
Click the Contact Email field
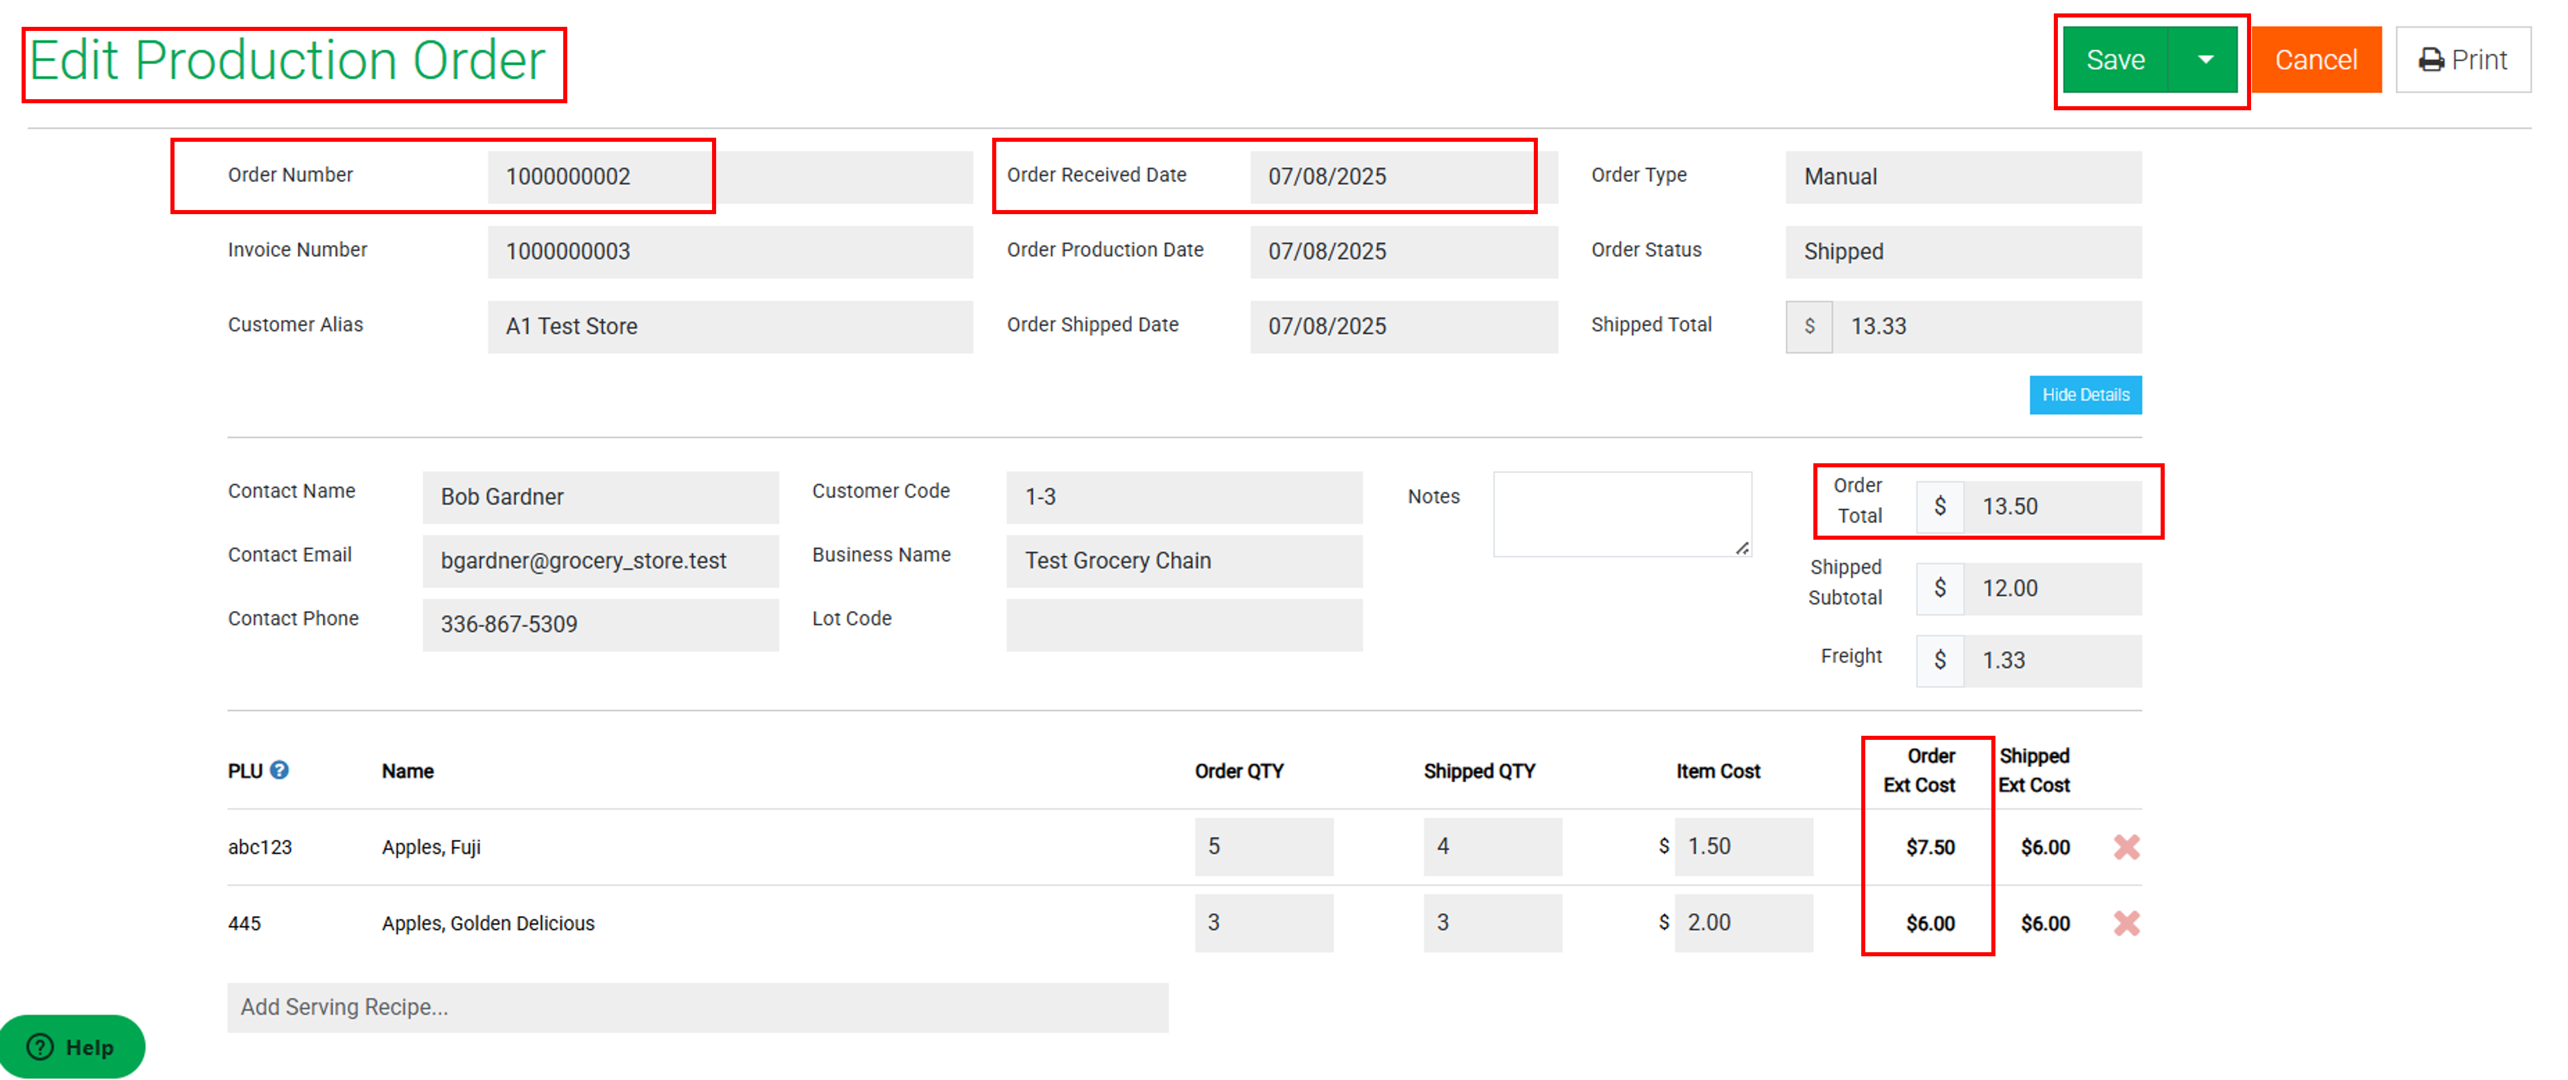(x=600, y=561)
